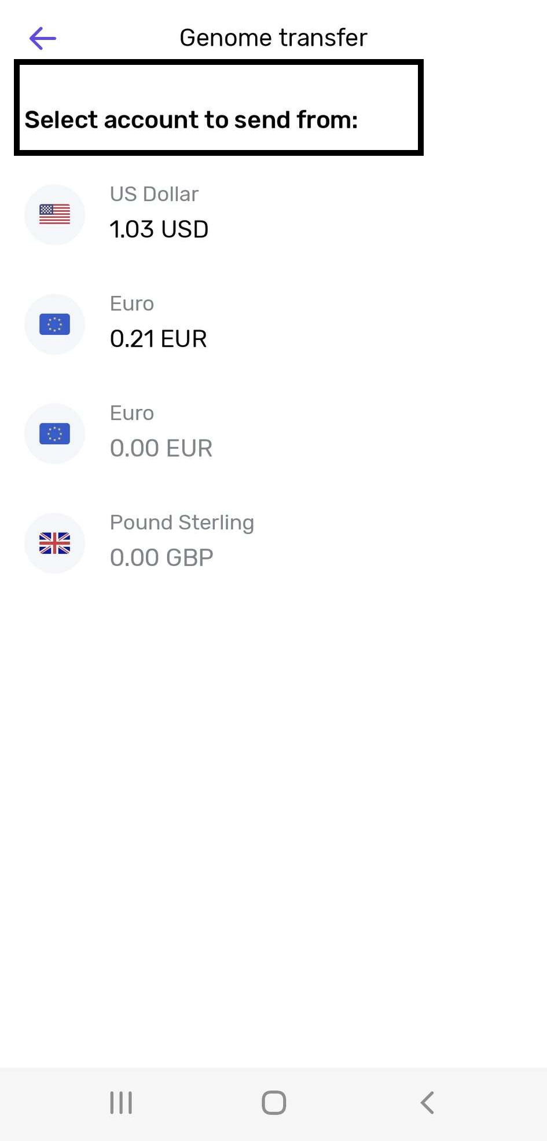This screenshot has height=1141, width=547.
Task: Tap the Genome transfer title
Action: click(273, 38)
